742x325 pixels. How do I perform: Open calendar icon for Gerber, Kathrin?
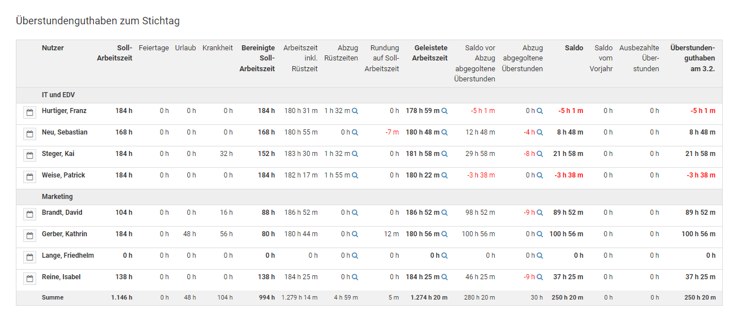coord(29,236)
